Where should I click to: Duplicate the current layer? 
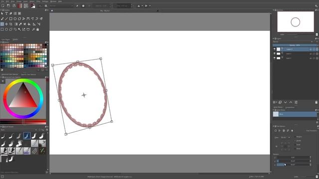280,102
